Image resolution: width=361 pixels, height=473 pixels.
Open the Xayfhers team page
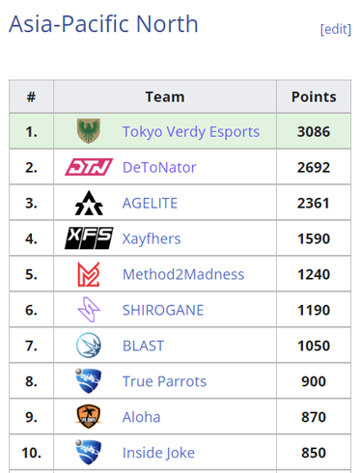[152, 238]
